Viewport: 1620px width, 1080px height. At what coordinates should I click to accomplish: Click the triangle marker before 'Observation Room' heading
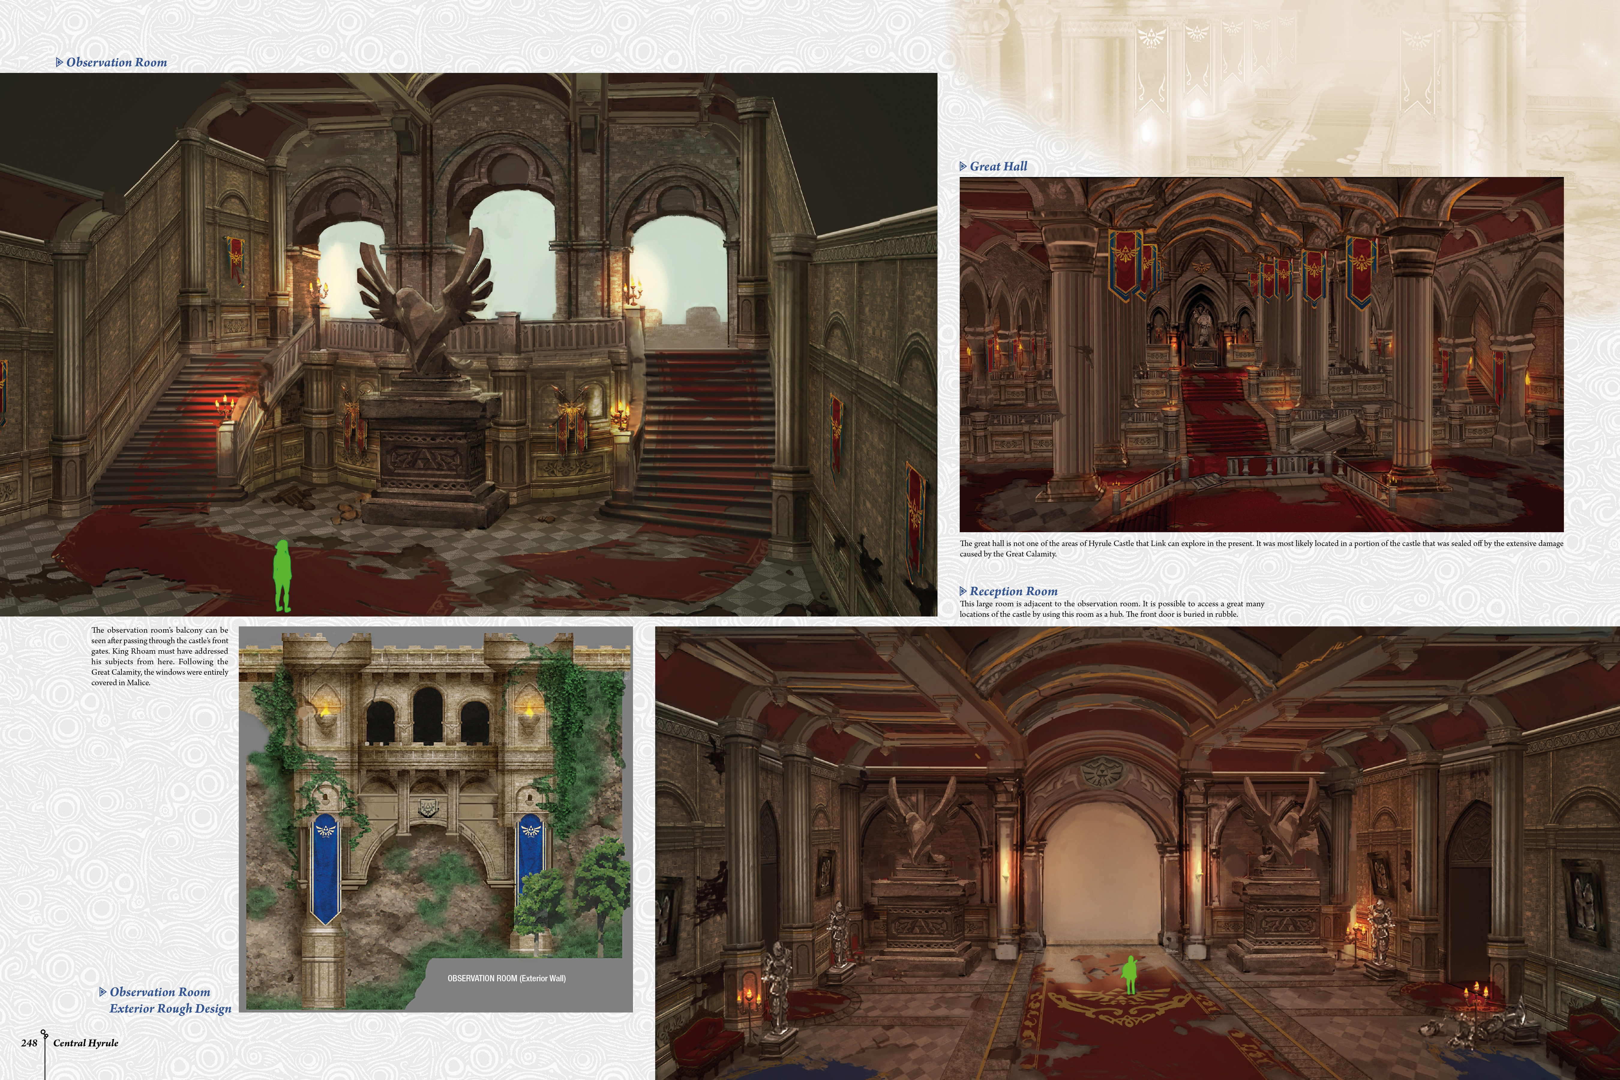pos(59,62)
